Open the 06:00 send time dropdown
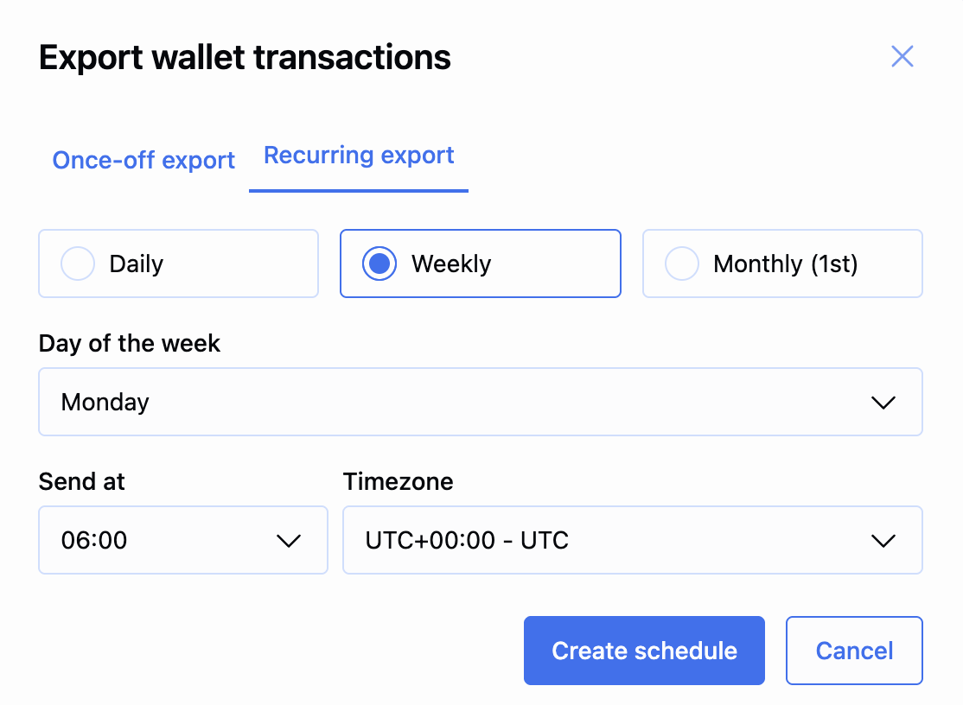The height and width of the screenshot is (705, 963). pos(182,541)
